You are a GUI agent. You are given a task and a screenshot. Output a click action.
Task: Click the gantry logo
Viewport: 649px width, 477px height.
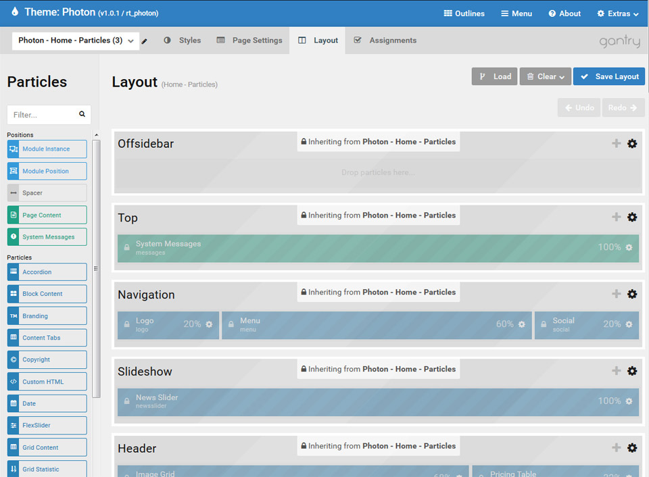620,41
